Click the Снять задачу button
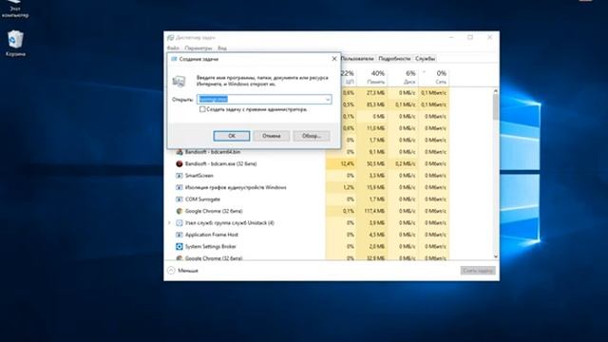This screenshot has width=608, height=342. click(478, 270)
